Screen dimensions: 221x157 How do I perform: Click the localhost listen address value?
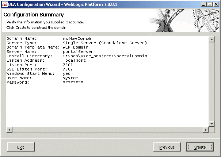coord(74,60)
